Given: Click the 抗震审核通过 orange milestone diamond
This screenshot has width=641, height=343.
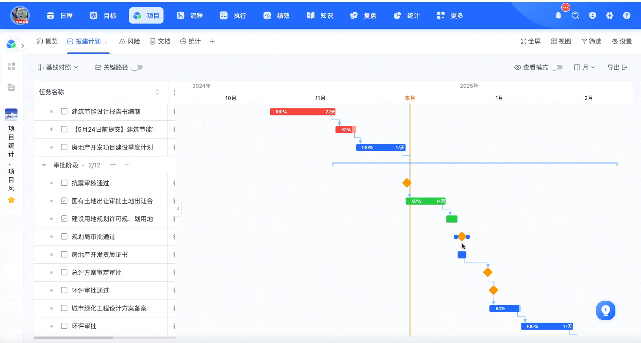Looking at the screenshot, I should pyautogui.click(x=407, y=183).
